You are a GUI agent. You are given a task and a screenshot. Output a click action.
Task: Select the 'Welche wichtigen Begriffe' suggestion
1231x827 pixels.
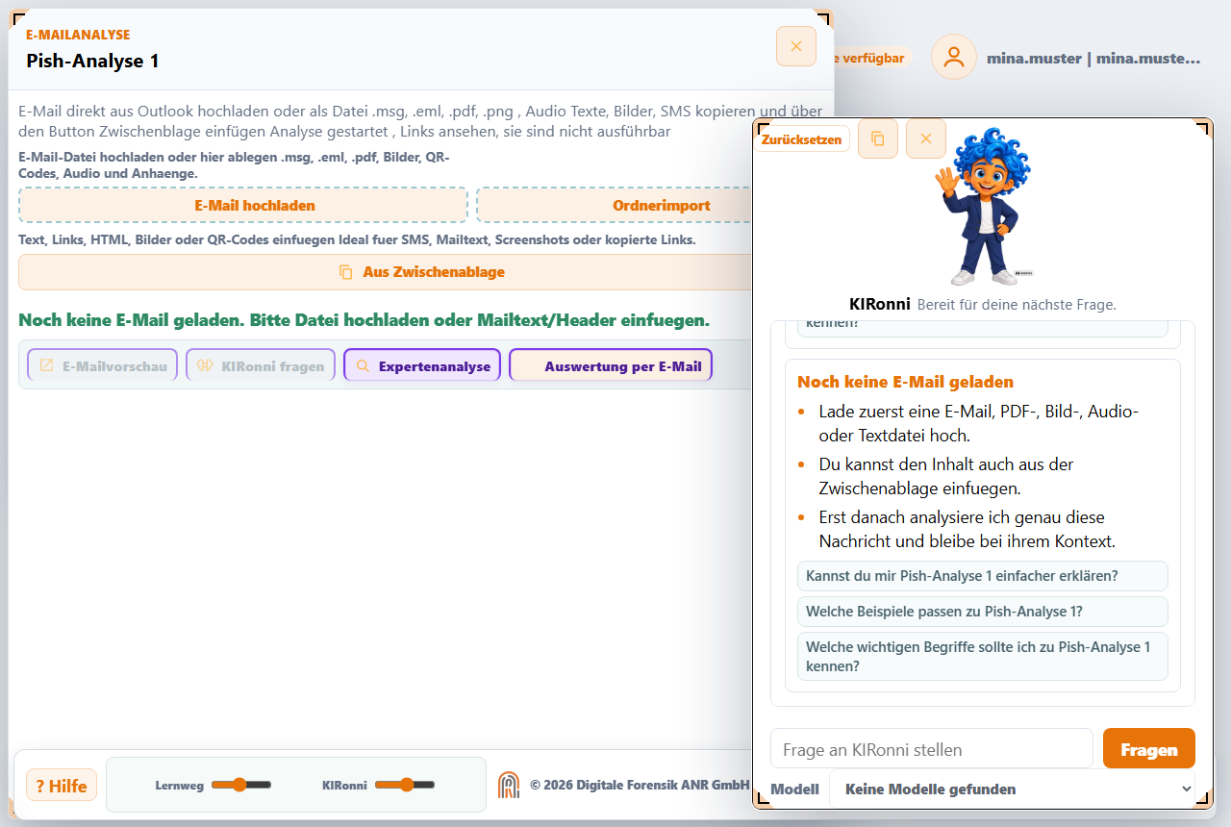point(983,657)
